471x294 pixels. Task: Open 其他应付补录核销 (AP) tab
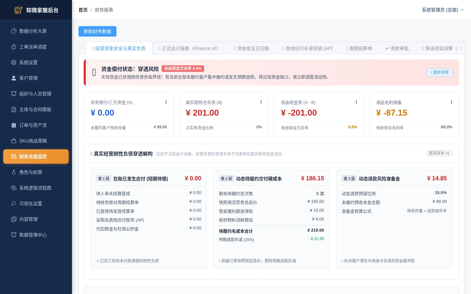(x=308, y=48)
